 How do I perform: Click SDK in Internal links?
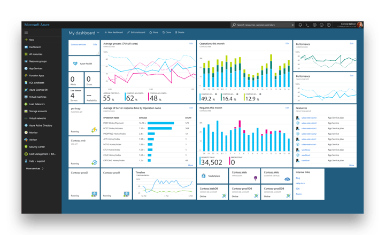(x=298, y=189)
